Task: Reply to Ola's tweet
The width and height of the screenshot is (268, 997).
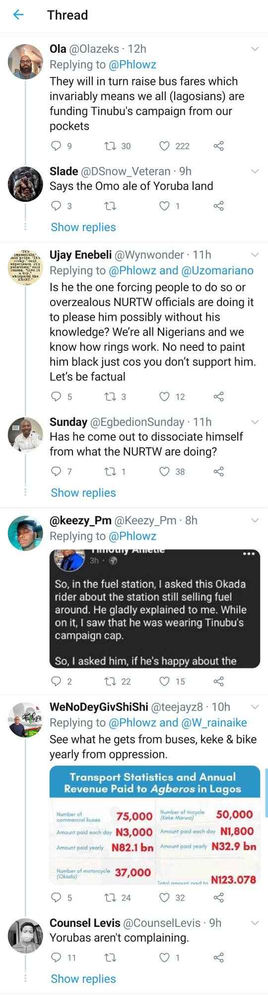Action: click(x=56, y=146)
